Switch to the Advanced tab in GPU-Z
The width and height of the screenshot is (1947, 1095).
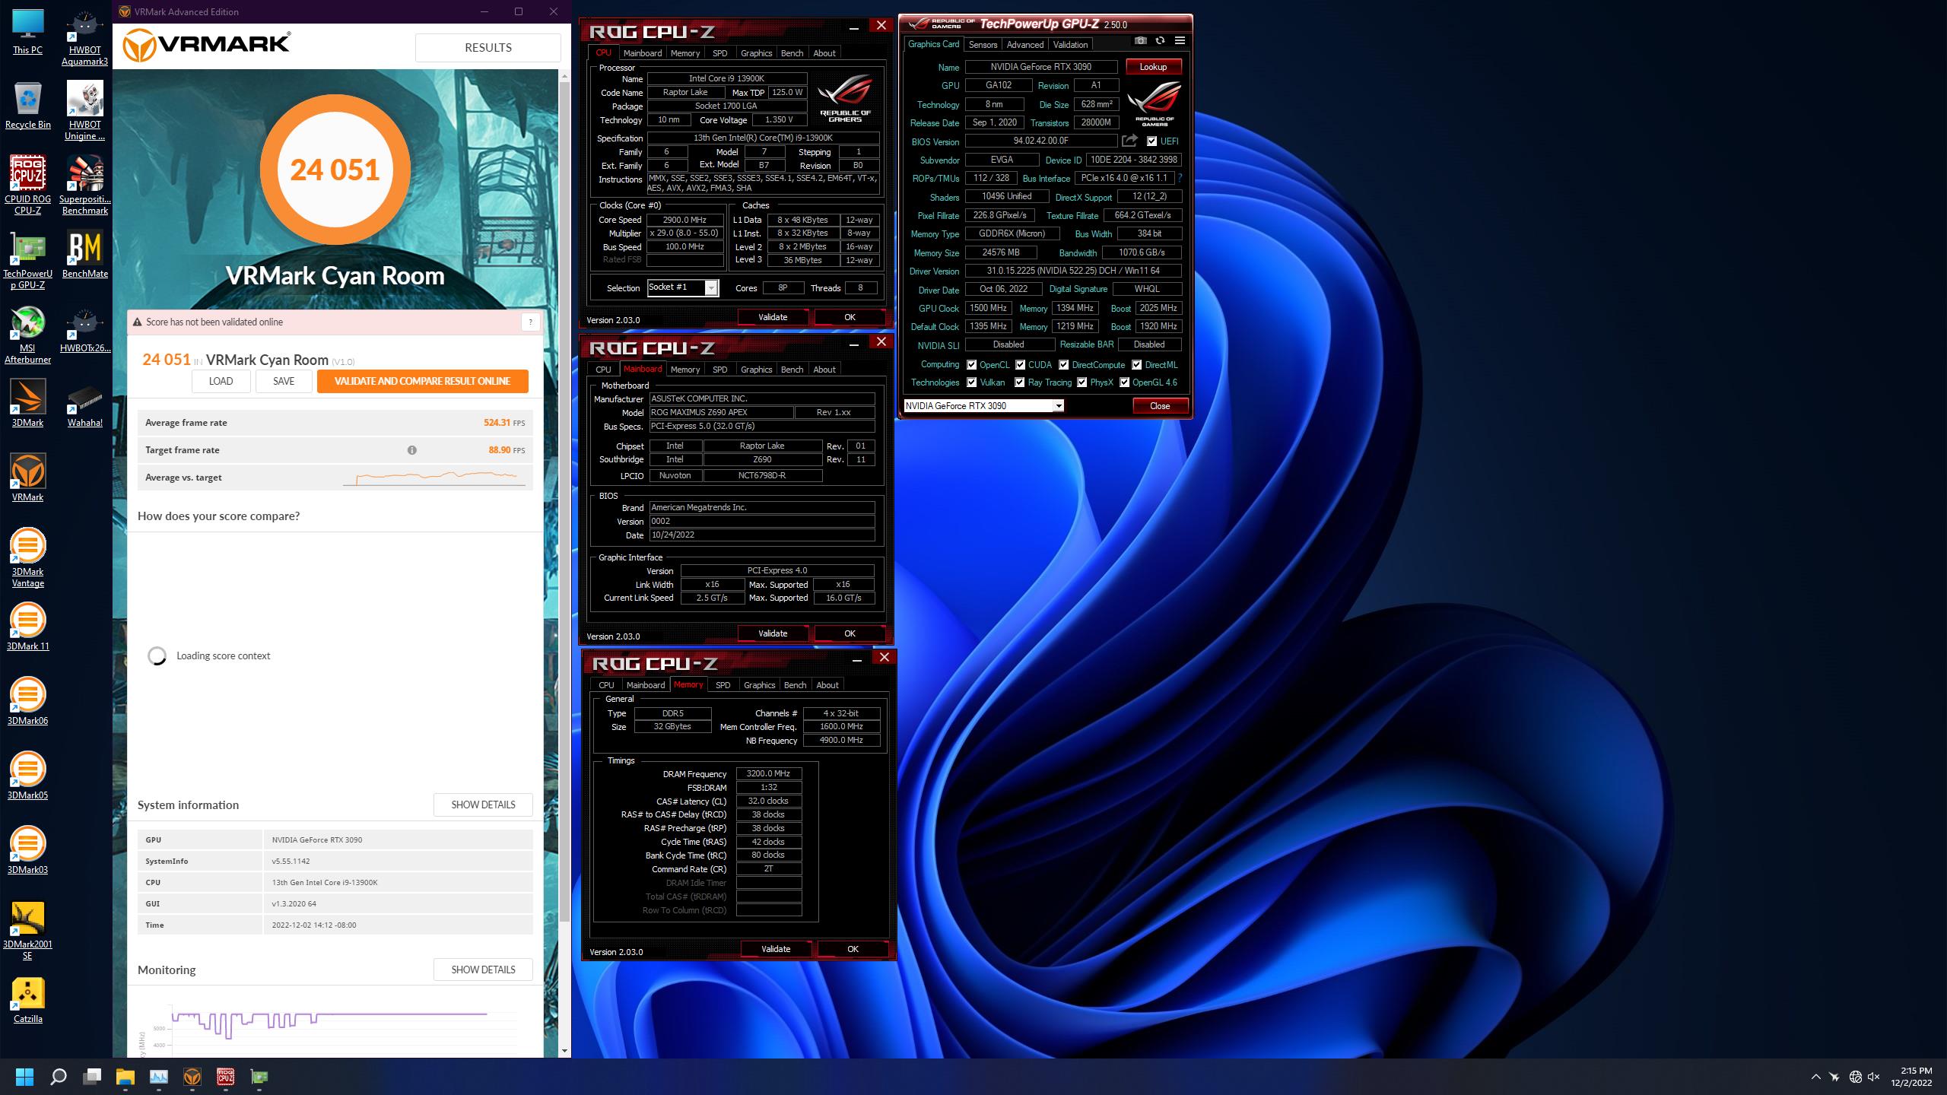[x=1024, y=45]
